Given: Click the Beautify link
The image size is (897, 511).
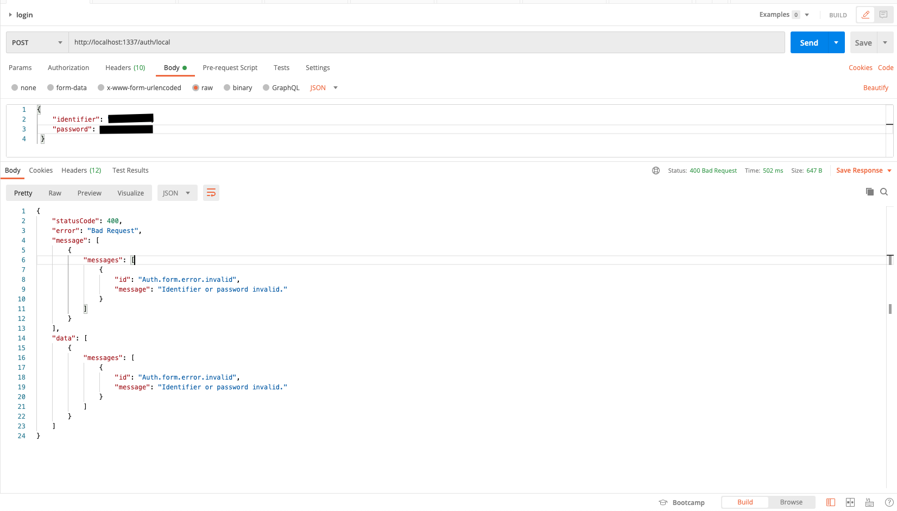Looking at the screenshot, I should click(x=876, y=88).
